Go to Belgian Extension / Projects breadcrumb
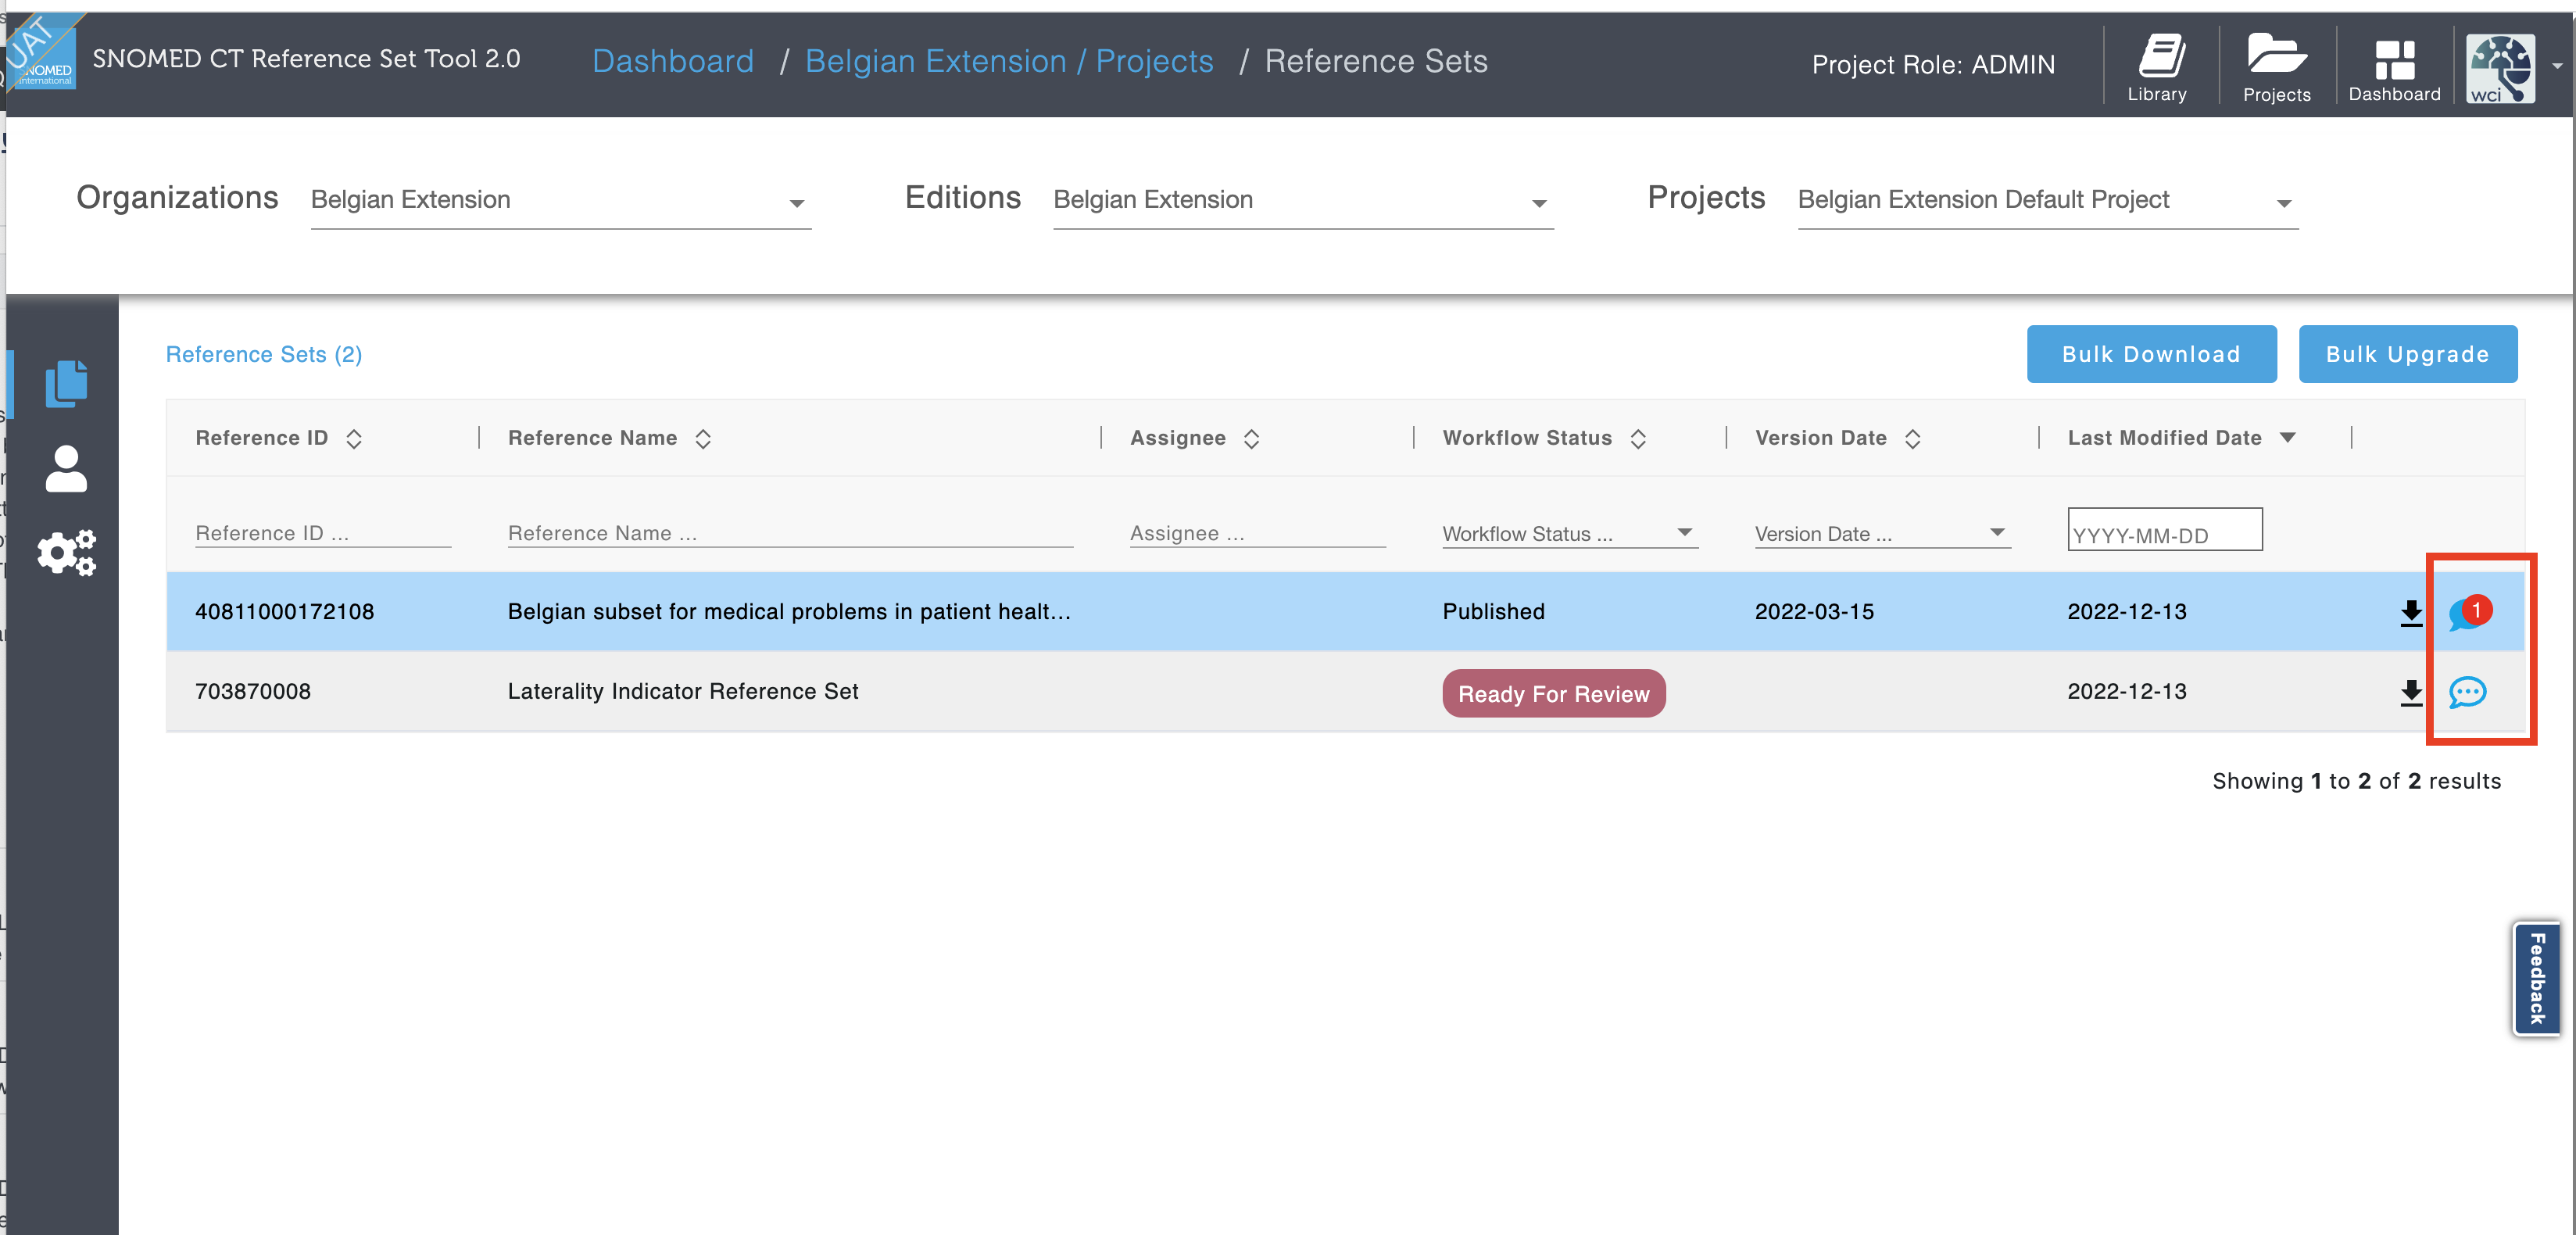 tap(1009, 61)
